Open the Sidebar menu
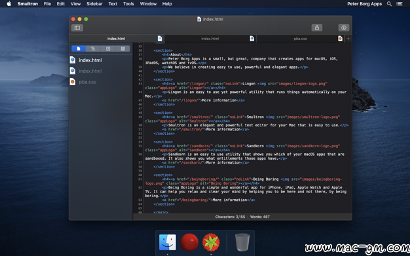Viewport: 410px width, 256px height. tap(94, 4)
